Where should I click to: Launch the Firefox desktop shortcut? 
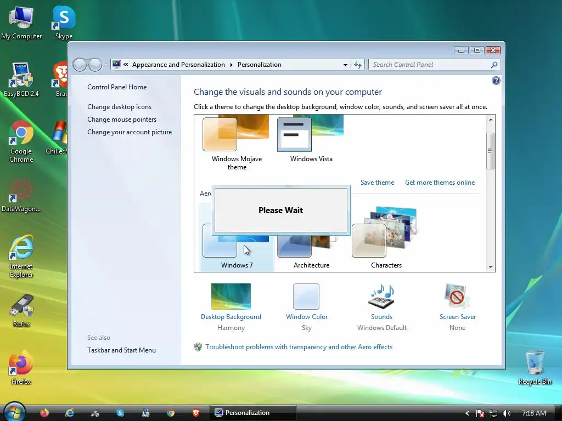21,368
